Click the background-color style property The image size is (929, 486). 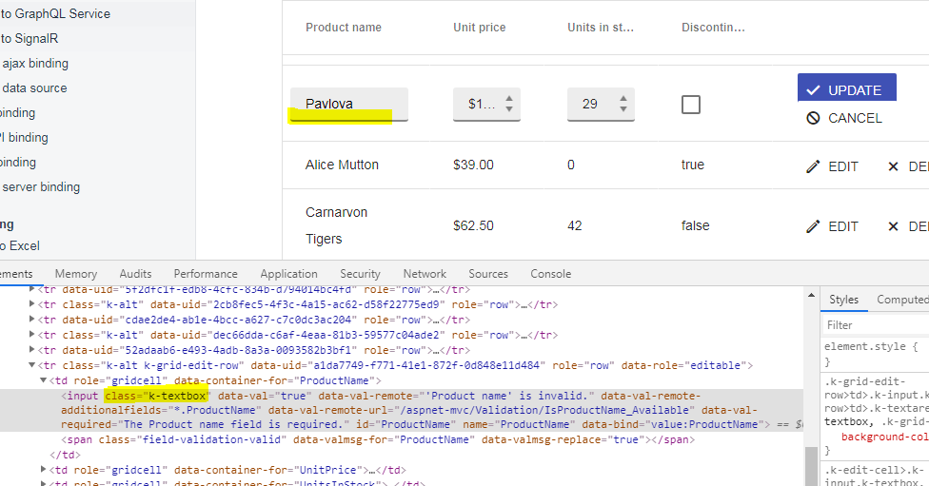point(885,437)
